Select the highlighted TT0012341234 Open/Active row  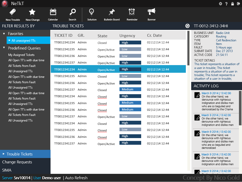tap(118, 69)
